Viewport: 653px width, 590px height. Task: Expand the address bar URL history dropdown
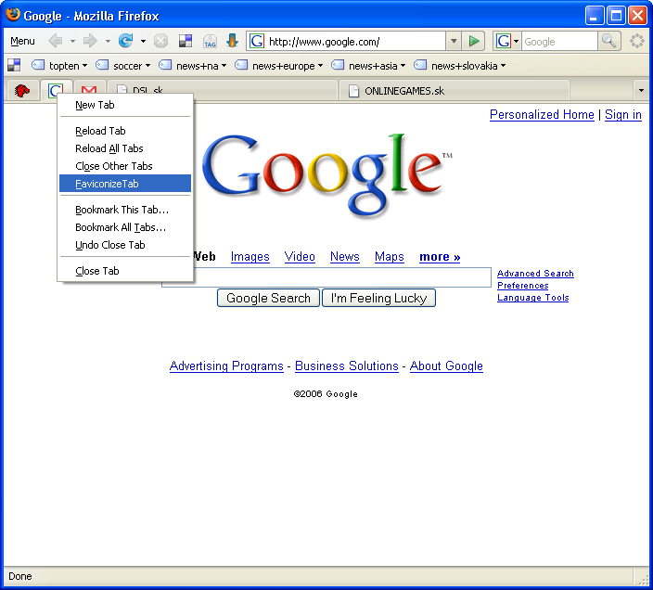click(454, 41)
